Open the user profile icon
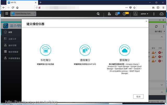167x105 pixels. 135,14
